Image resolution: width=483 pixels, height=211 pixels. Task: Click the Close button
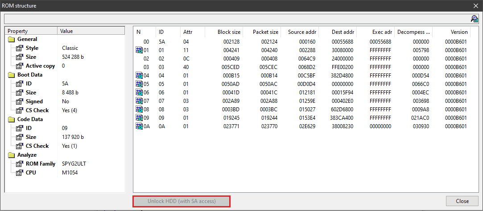click(x=462, y=201)
